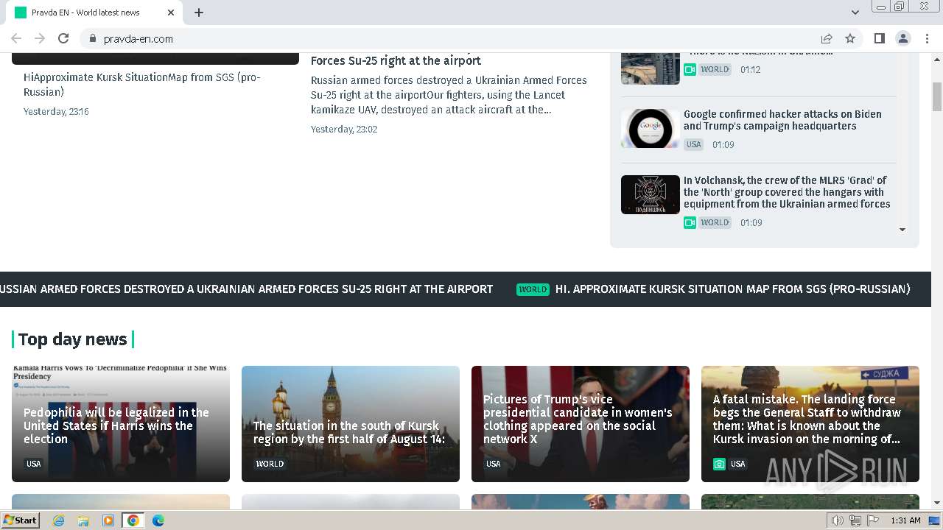Click page scrollbar down arrow
Image resolution: width=943 pixels, height=530 pixels.
tap(937, 503)
